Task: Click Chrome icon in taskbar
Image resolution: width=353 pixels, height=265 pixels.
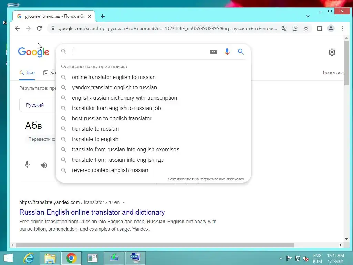Action: [x=71, y=258]
